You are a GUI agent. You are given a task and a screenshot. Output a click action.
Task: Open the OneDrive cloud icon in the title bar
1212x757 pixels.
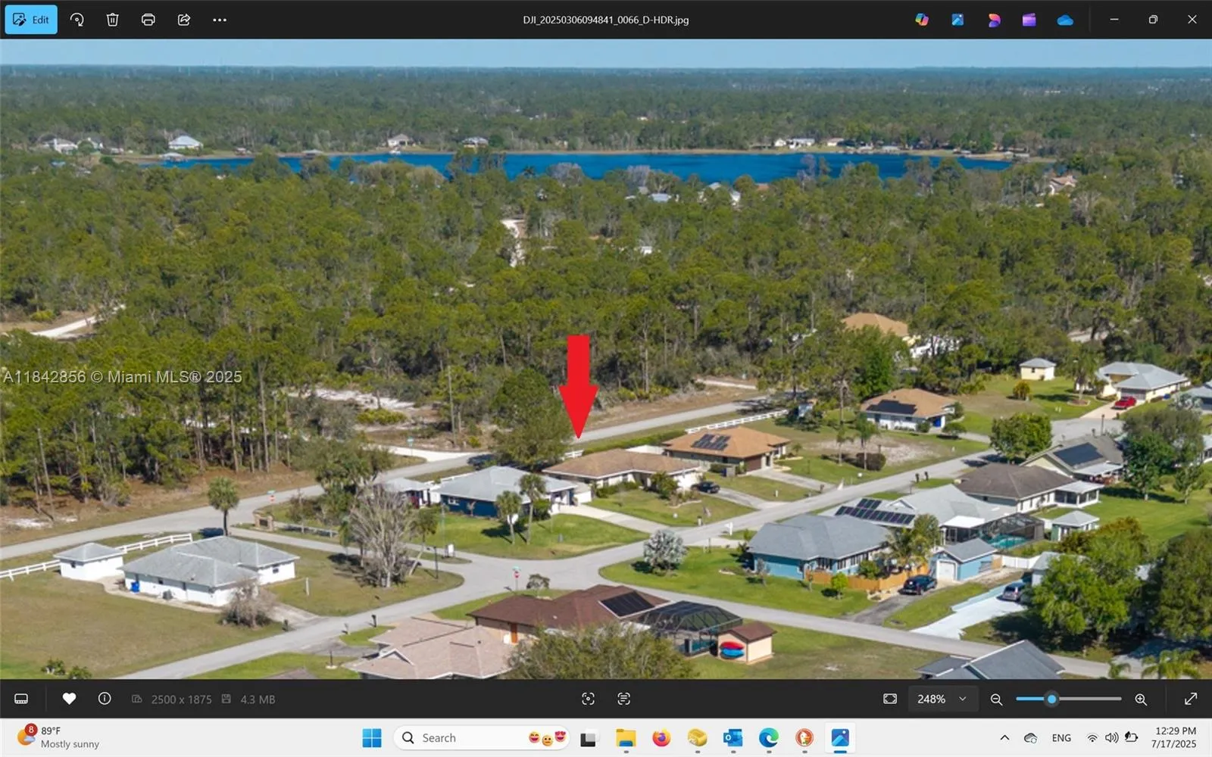pyautogui.click(x=1065, y=20)
